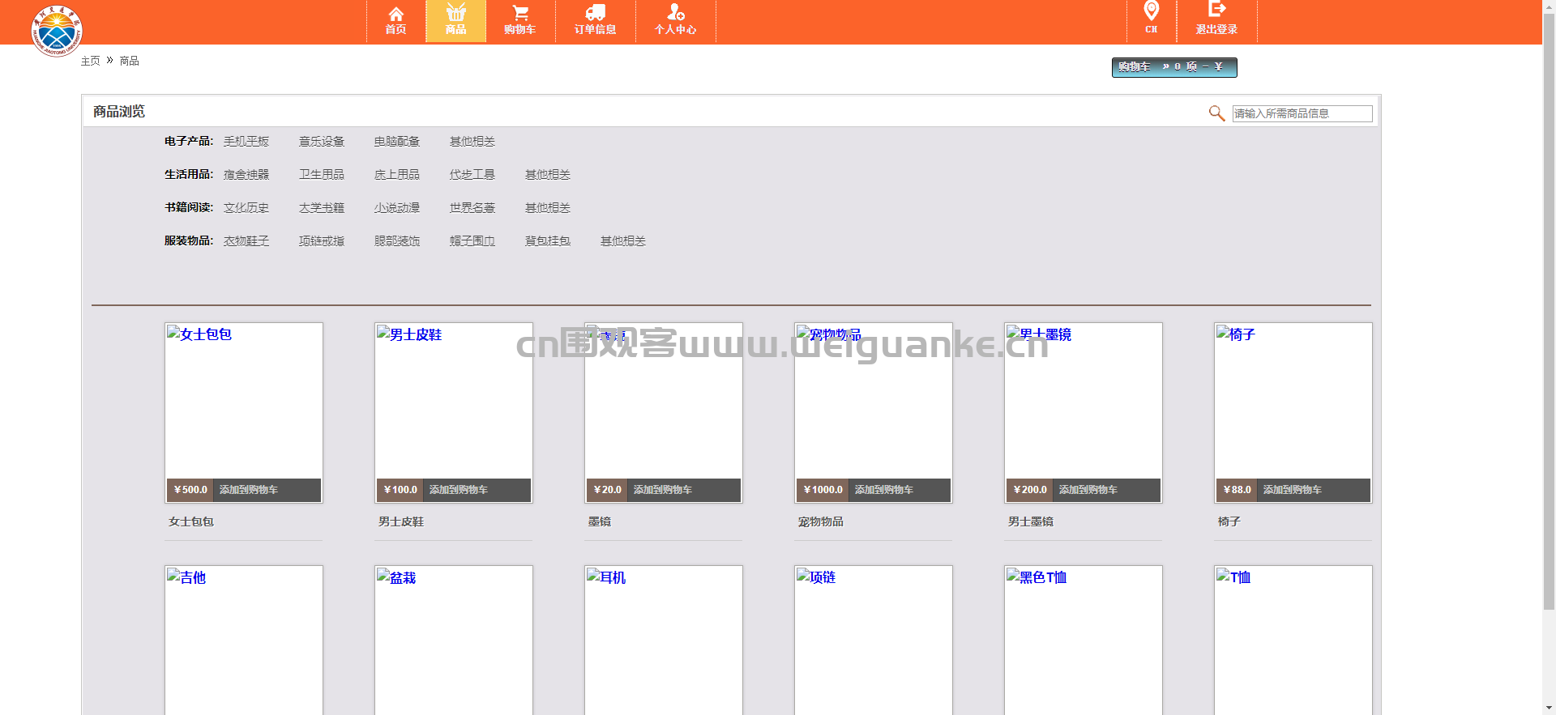Select 其他相关 in 生活用品 row

(x=548, y=174)
